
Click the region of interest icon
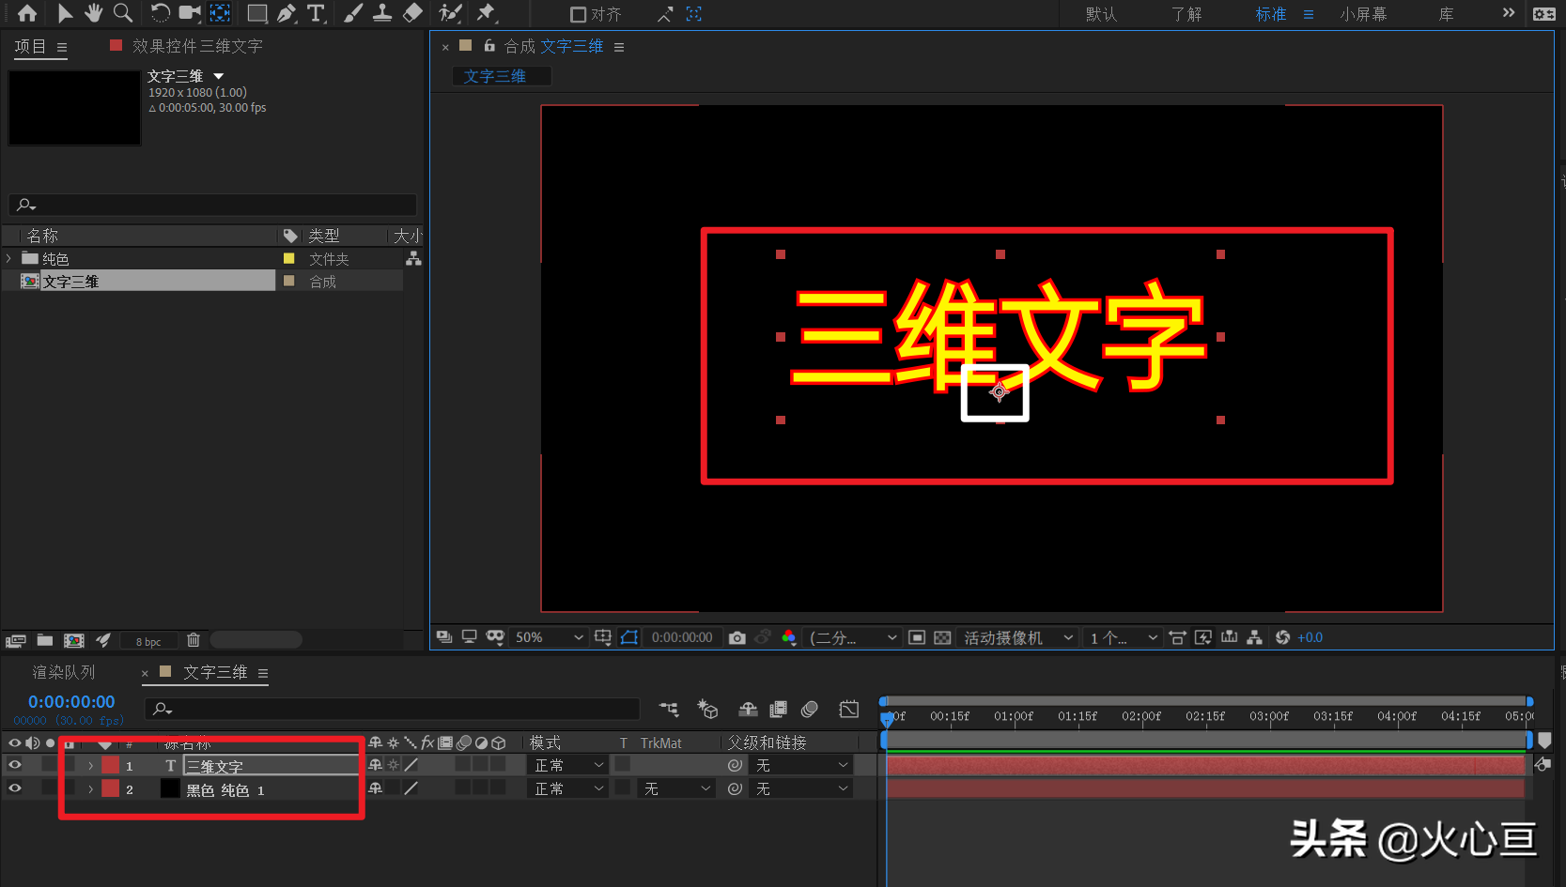917,637
